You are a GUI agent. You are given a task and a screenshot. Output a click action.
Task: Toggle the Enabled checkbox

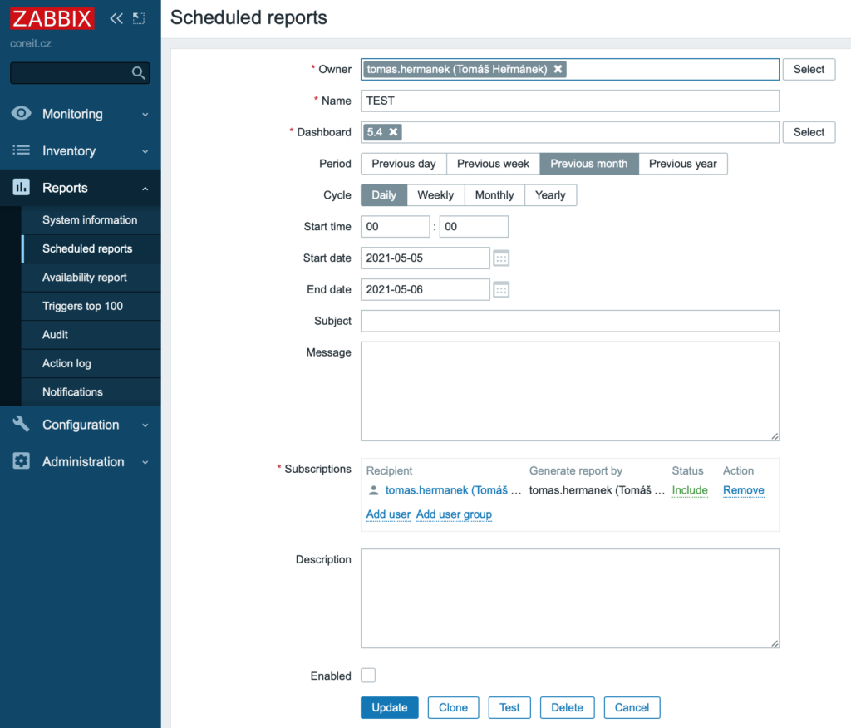tap(368, 676)
